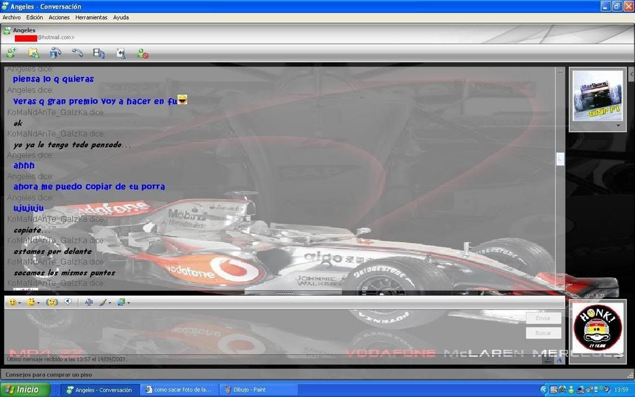This screenshot has width=635, height=397.
Task: Open the activities film-strip icon
Action: pos(99,53)
